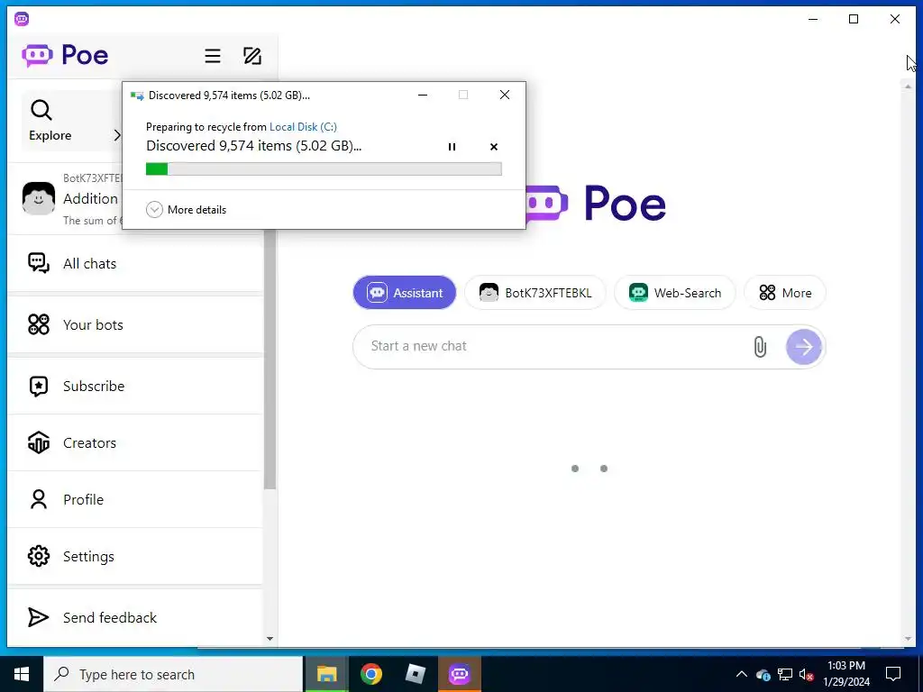
Task: Click the recycle progress bar
Action: (324, 168)
